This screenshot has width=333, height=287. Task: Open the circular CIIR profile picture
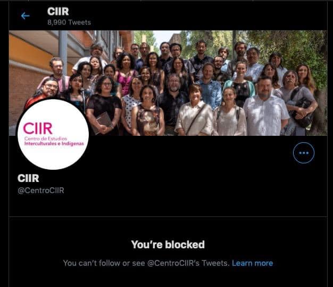(53, 134)
